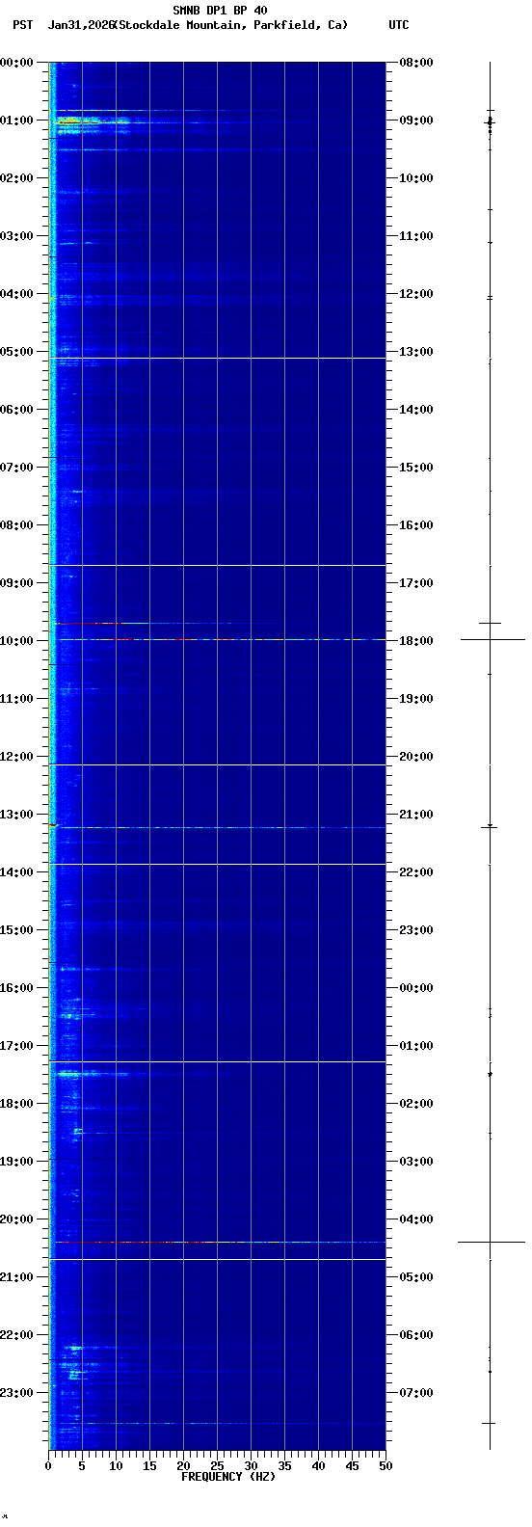Select the UTC '00:00' time label

click(416, 988)
